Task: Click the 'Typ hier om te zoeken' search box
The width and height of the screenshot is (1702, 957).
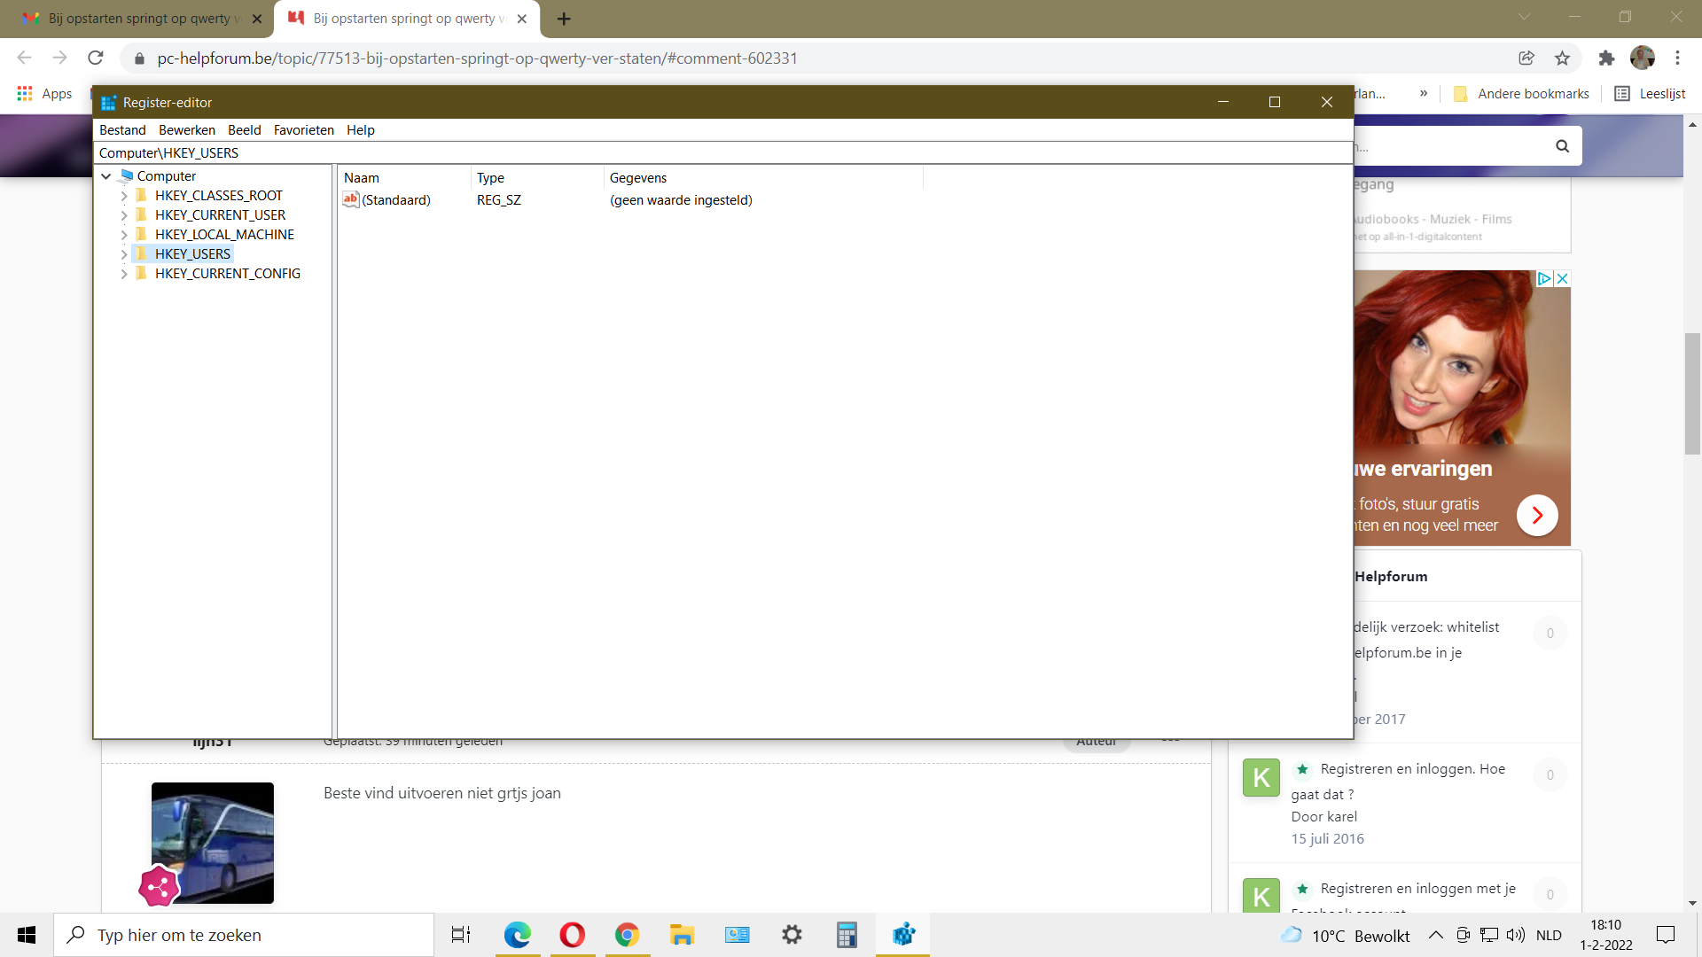Action: 244,935
